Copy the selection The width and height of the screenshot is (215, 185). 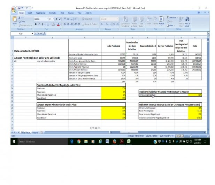click(x=22, y=22)
